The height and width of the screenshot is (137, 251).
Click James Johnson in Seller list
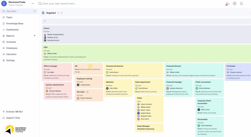pyautogui.click(x=146, y=104)
